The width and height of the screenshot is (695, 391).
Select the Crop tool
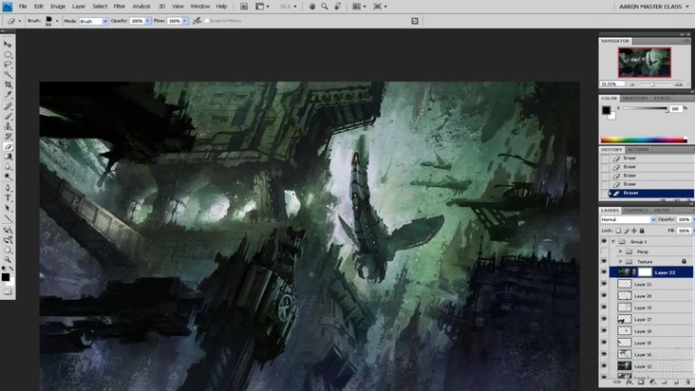(x=8, y=84)
